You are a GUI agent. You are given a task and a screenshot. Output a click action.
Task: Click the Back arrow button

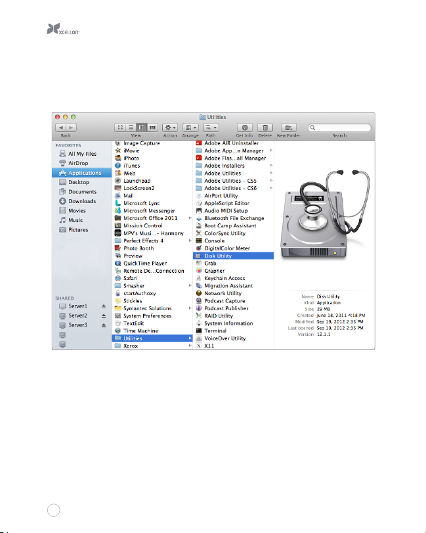coord(61,127)
